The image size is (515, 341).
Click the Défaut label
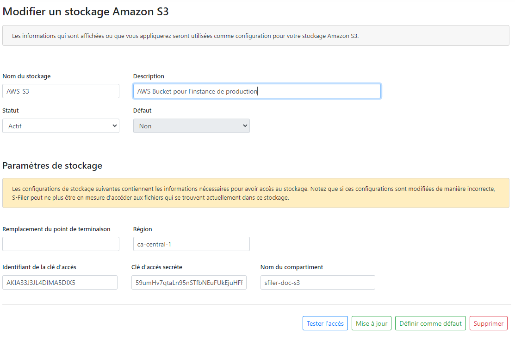coord(142,110)
